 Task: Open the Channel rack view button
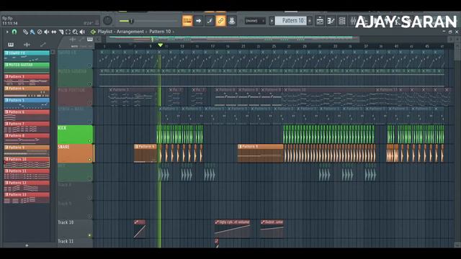342,21
